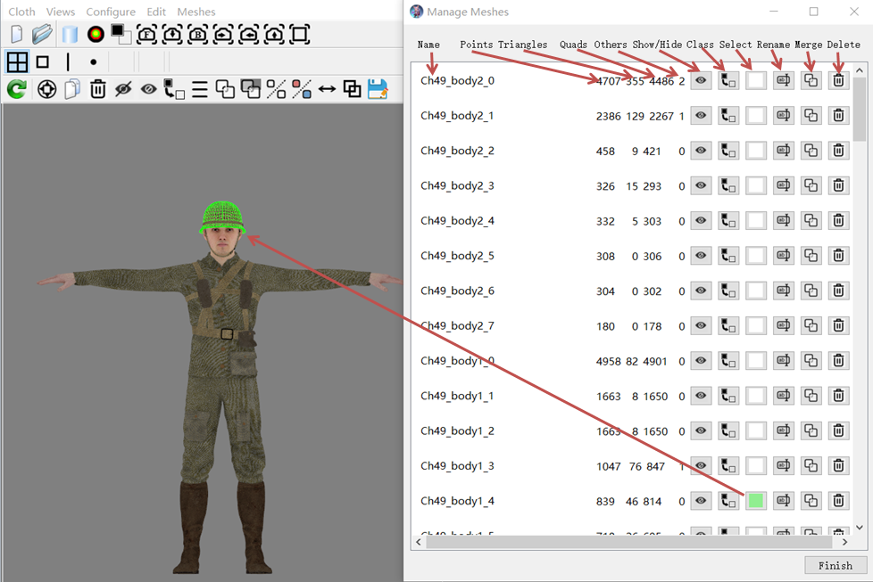The image size is (873, 582).
Task: Hide mesh Ch49_body2_0 with eye button
Action: (x=701, y=80)
